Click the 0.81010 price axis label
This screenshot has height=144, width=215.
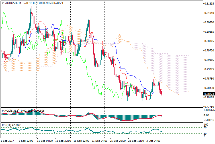pos(209,13)
